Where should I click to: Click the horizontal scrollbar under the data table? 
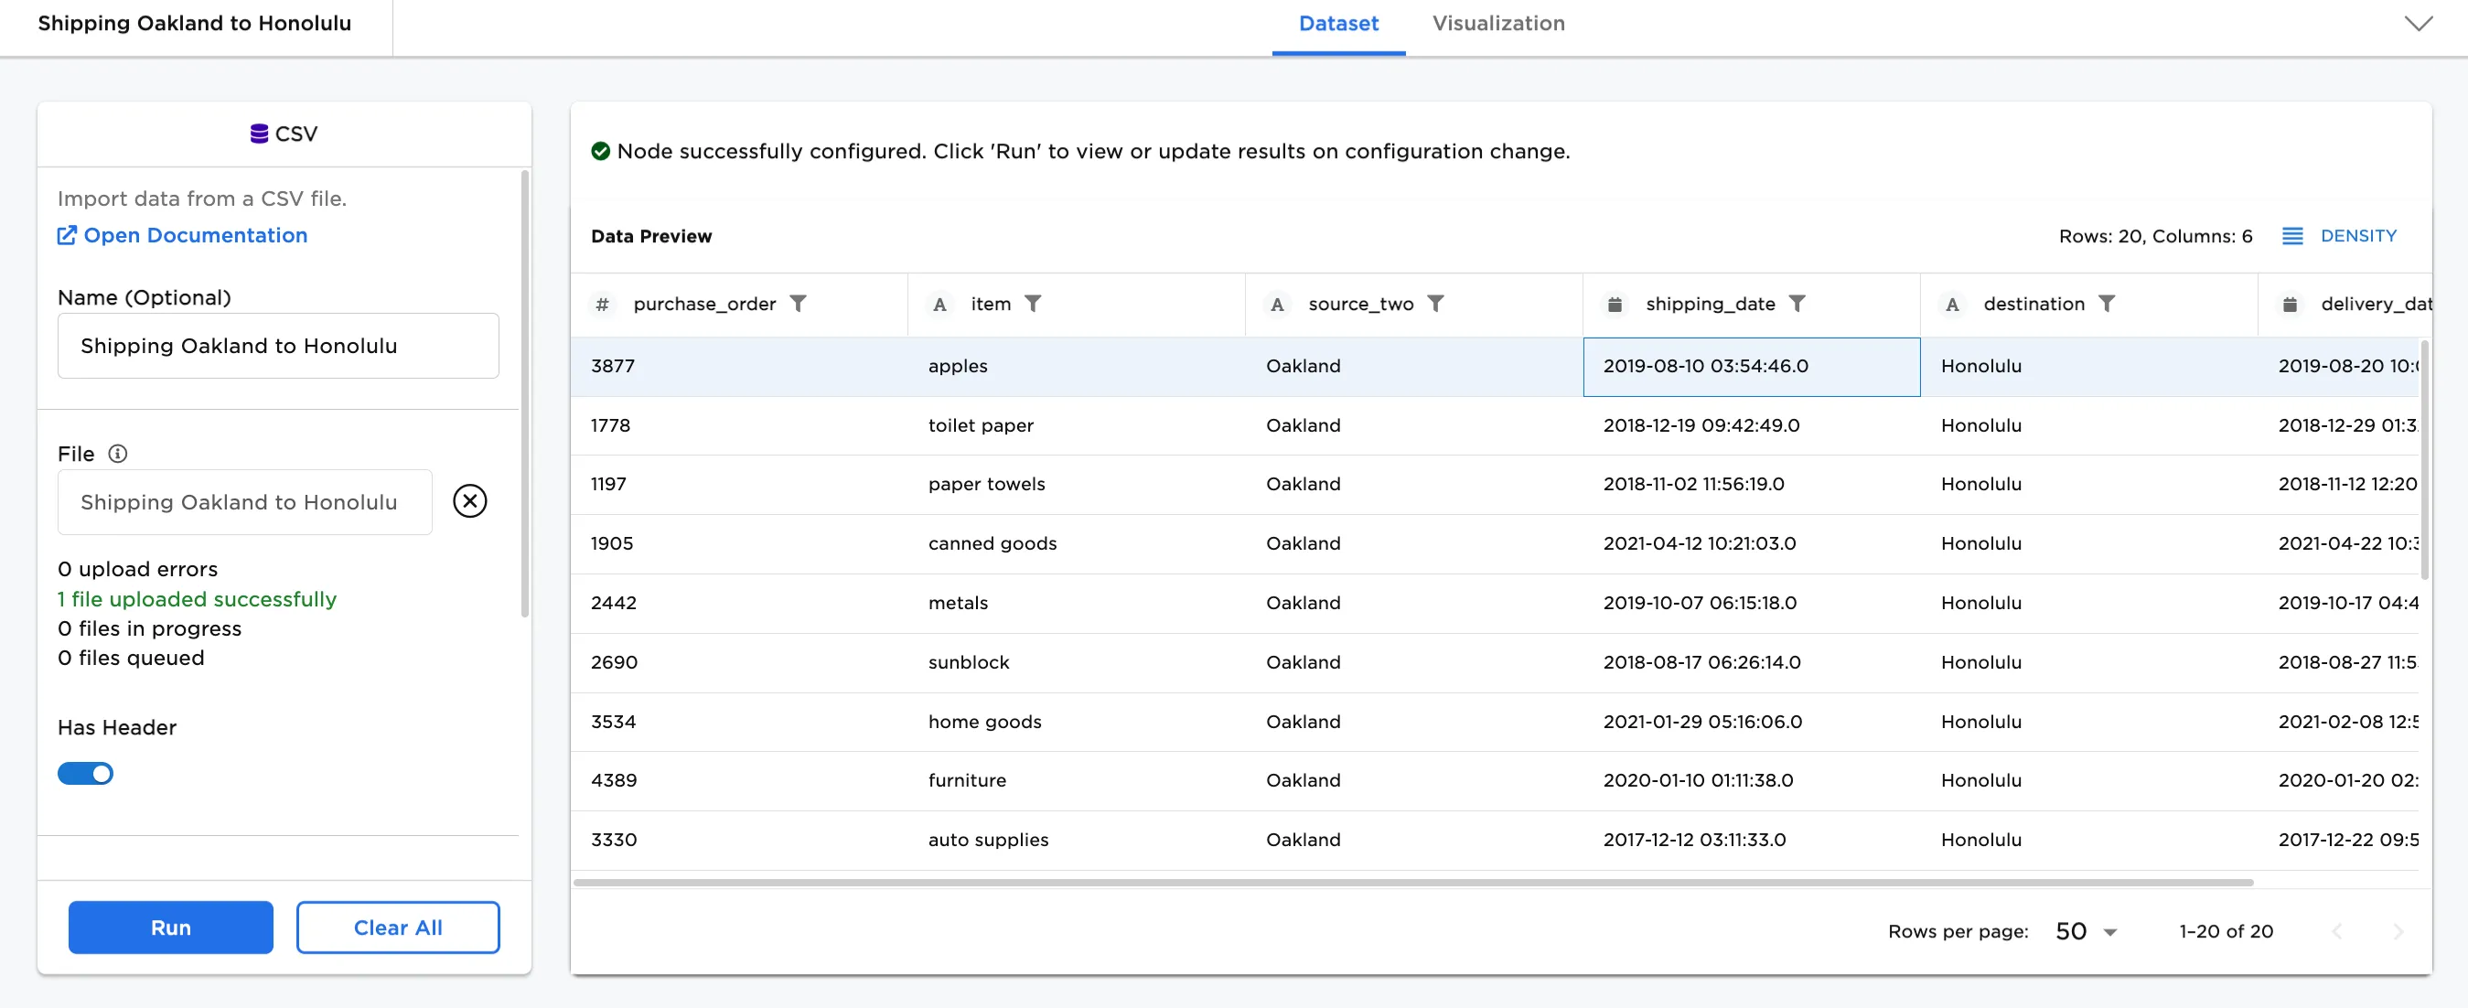pos(1412,882)
